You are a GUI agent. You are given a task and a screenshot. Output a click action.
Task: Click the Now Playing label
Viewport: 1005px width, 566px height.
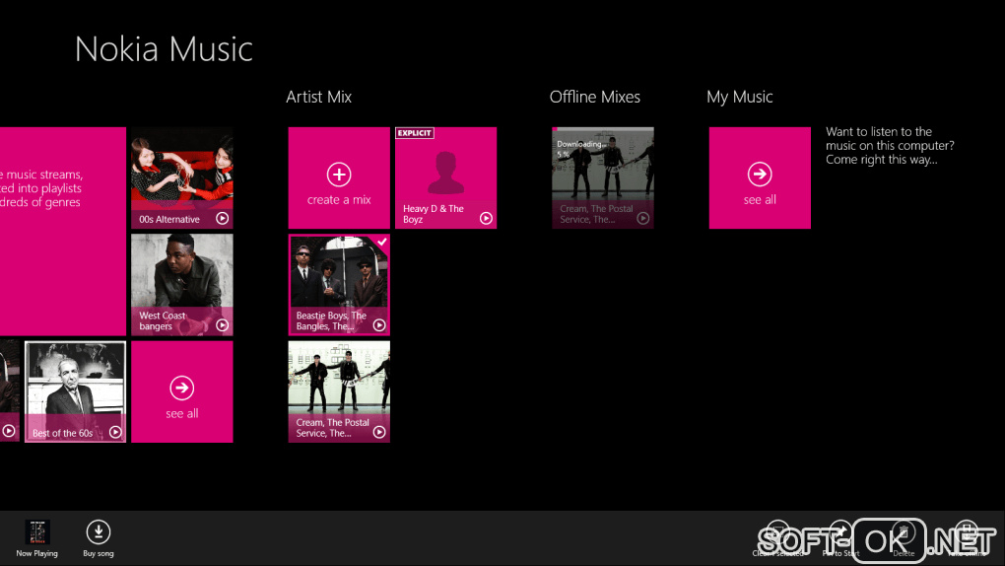[37, 553]
